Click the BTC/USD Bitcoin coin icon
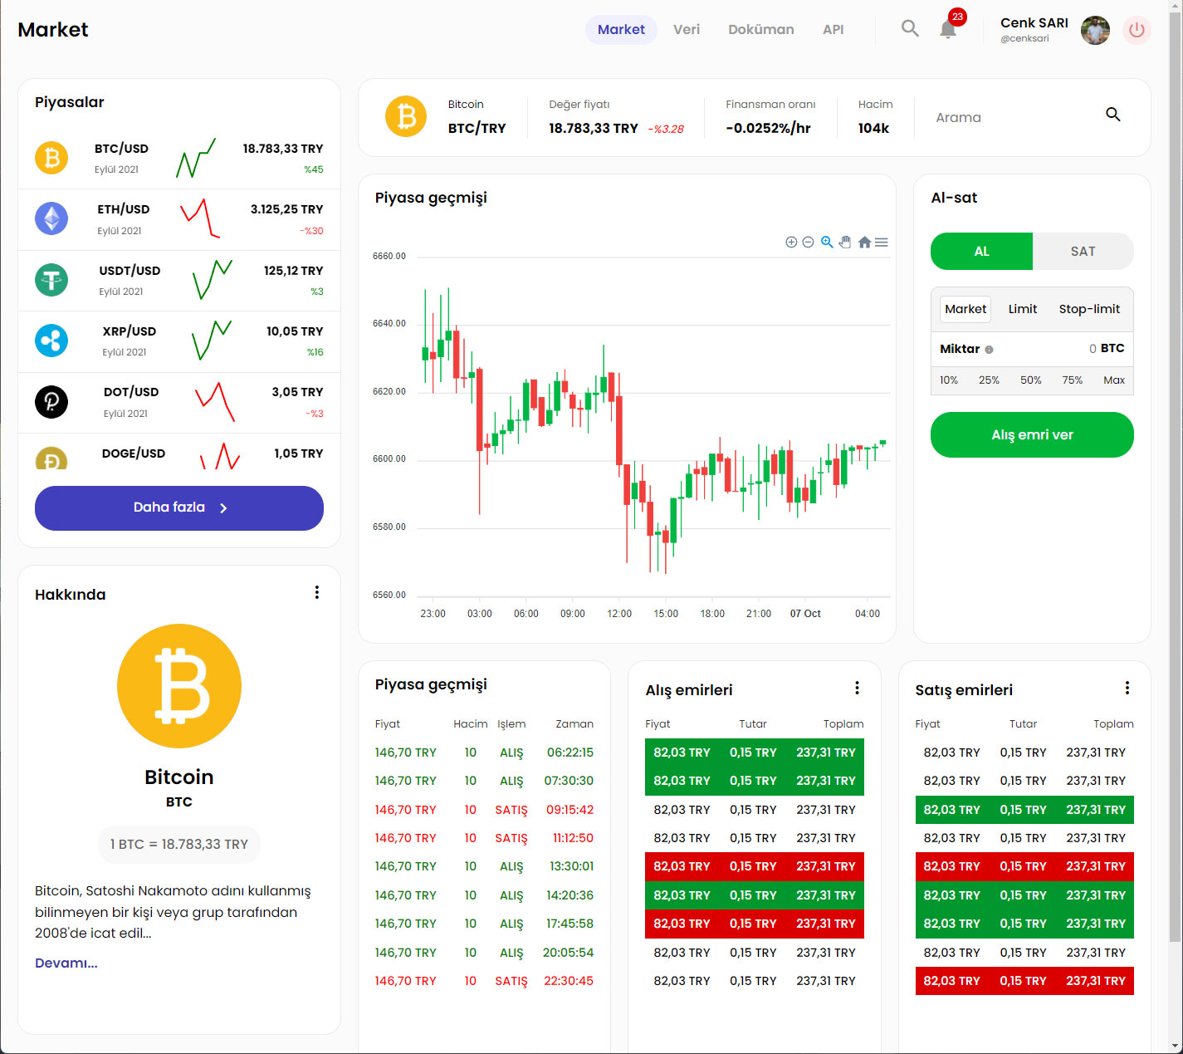Image resolution: width=1183 pixels, height=1054 pixels. [51, 157]
